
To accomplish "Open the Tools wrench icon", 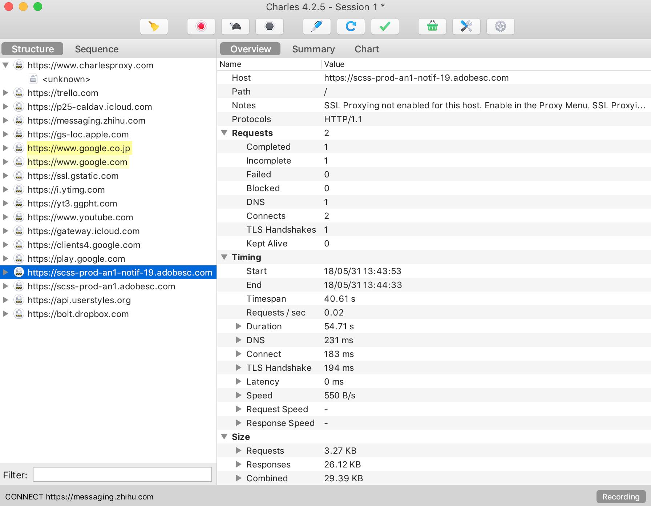I will 466,27.
